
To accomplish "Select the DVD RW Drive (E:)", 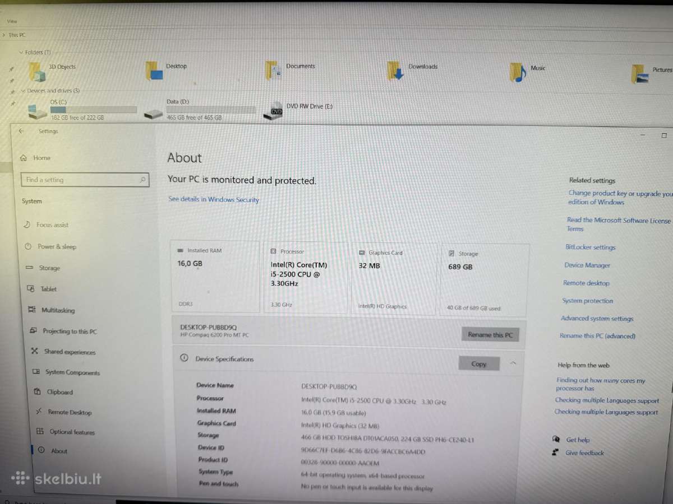I will click(298, 110).
